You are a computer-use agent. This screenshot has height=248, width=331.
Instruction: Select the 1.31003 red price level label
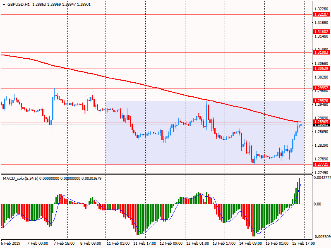(321, 52)
